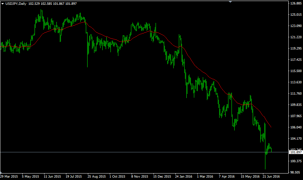Click the "19 Jul 2015" date label
Image resolution: width=303 pixels, height=180 pixels.
[74, 177]
